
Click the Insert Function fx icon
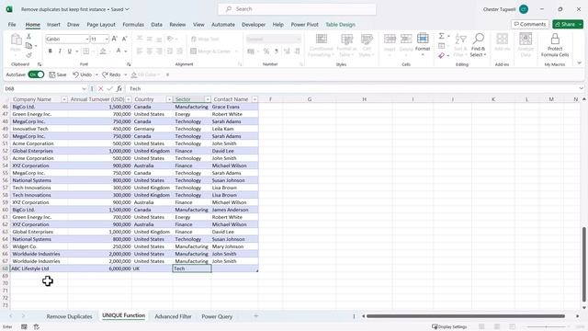click(x=119, y=88)
